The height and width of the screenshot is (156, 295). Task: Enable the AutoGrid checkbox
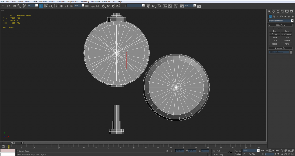pyautogui.click(x=274, y=28)
